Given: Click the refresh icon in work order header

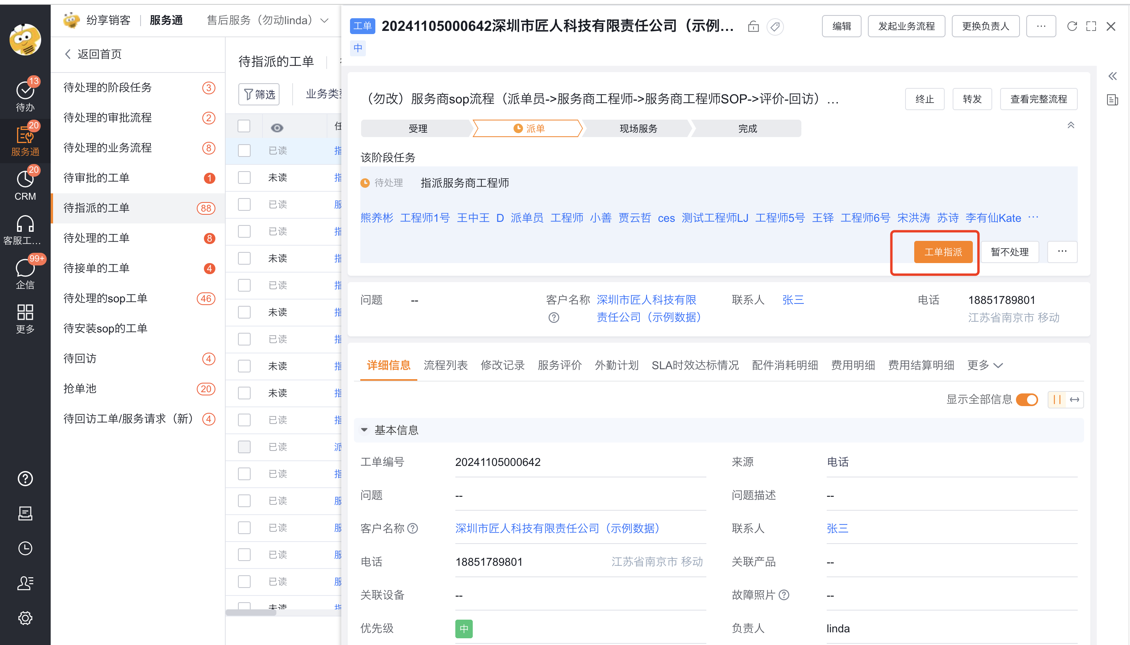Looking at the screenshot, I should pos(1071,26).
